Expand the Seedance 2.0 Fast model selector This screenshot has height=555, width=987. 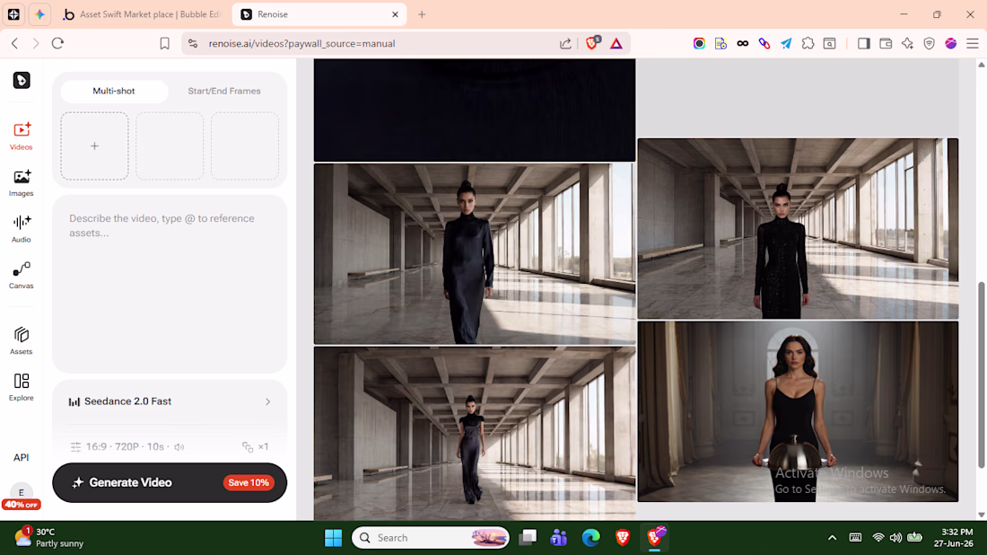pos(170,401)
